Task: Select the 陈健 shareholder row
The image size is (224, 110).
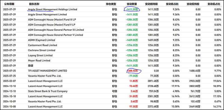Action: pyautogui.click(x=112, y=66)
